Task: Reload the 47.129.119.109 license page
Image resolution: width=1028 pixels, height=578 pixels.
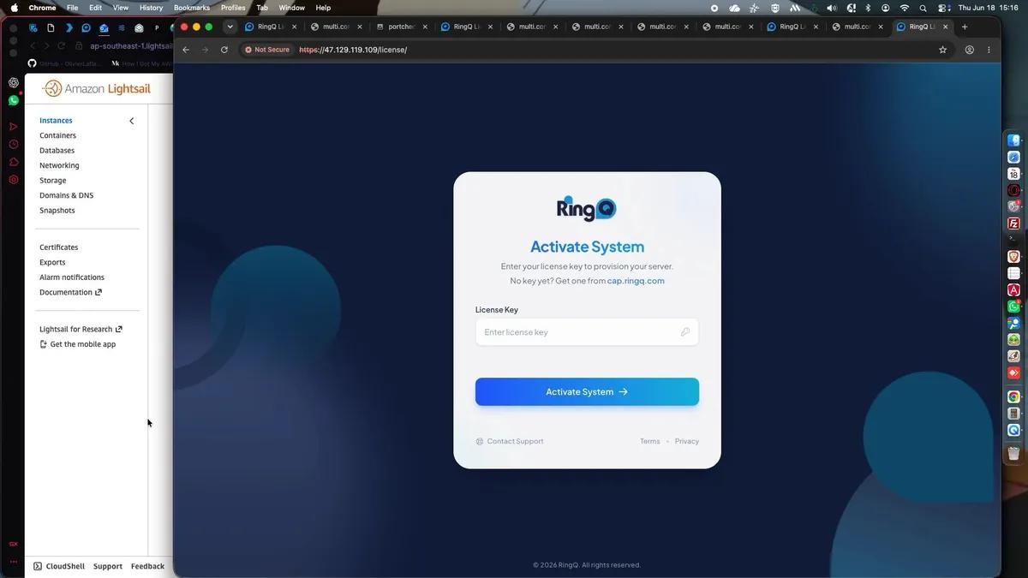Action: click(x=224, y=50)
